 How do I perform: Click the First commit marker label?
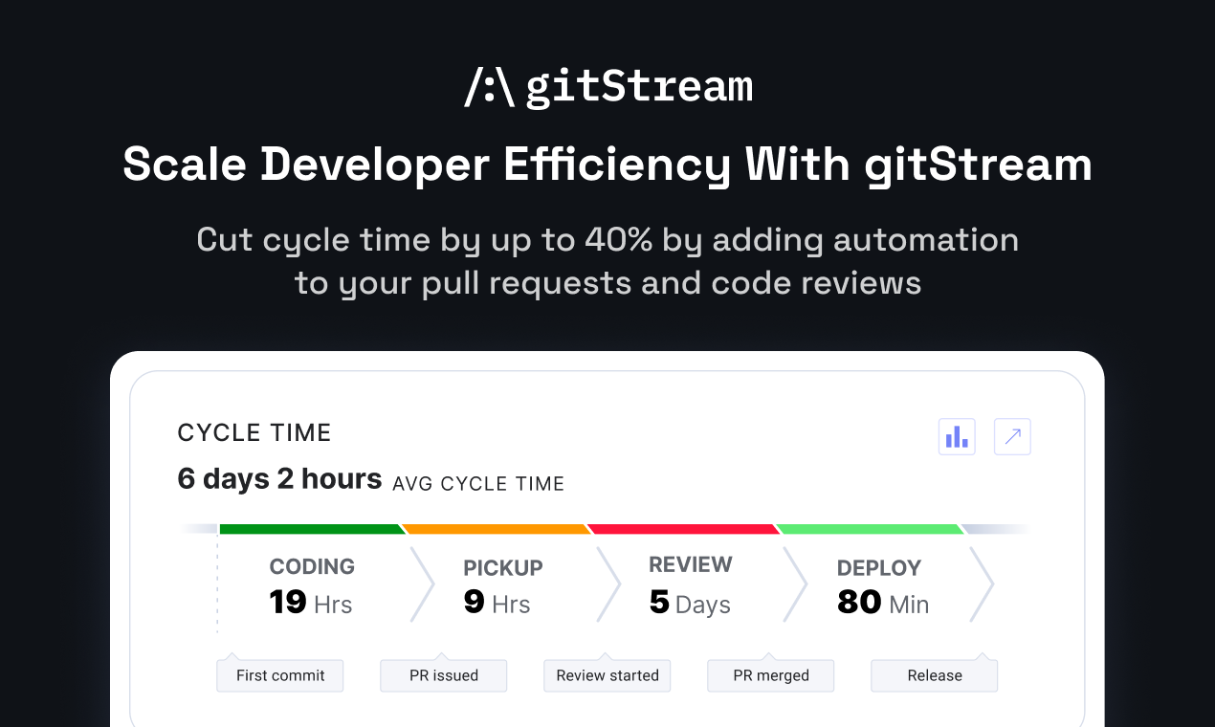pos(280,674)
